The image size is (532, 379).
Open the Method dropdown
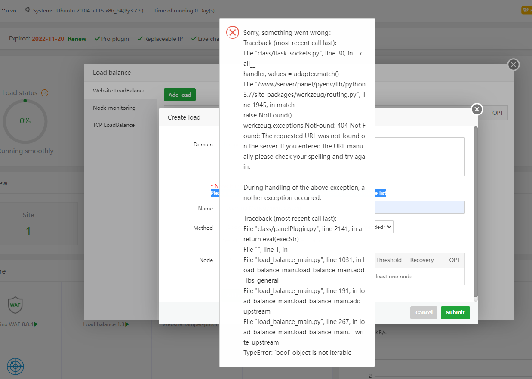pyautogui.click(x=384, y=227)
